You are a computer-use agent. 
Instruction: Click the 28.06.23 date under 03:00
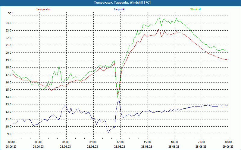pos(39,146)
